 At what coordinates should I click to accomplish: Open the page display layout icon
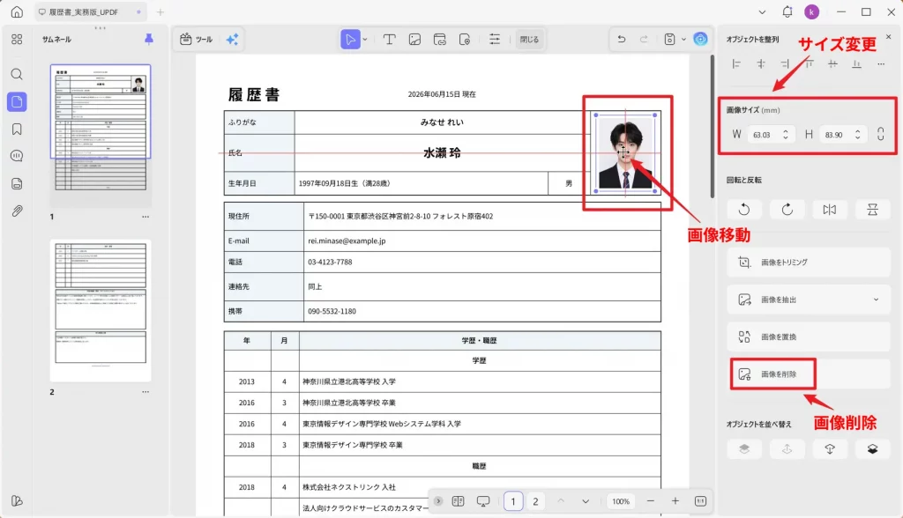459,501
